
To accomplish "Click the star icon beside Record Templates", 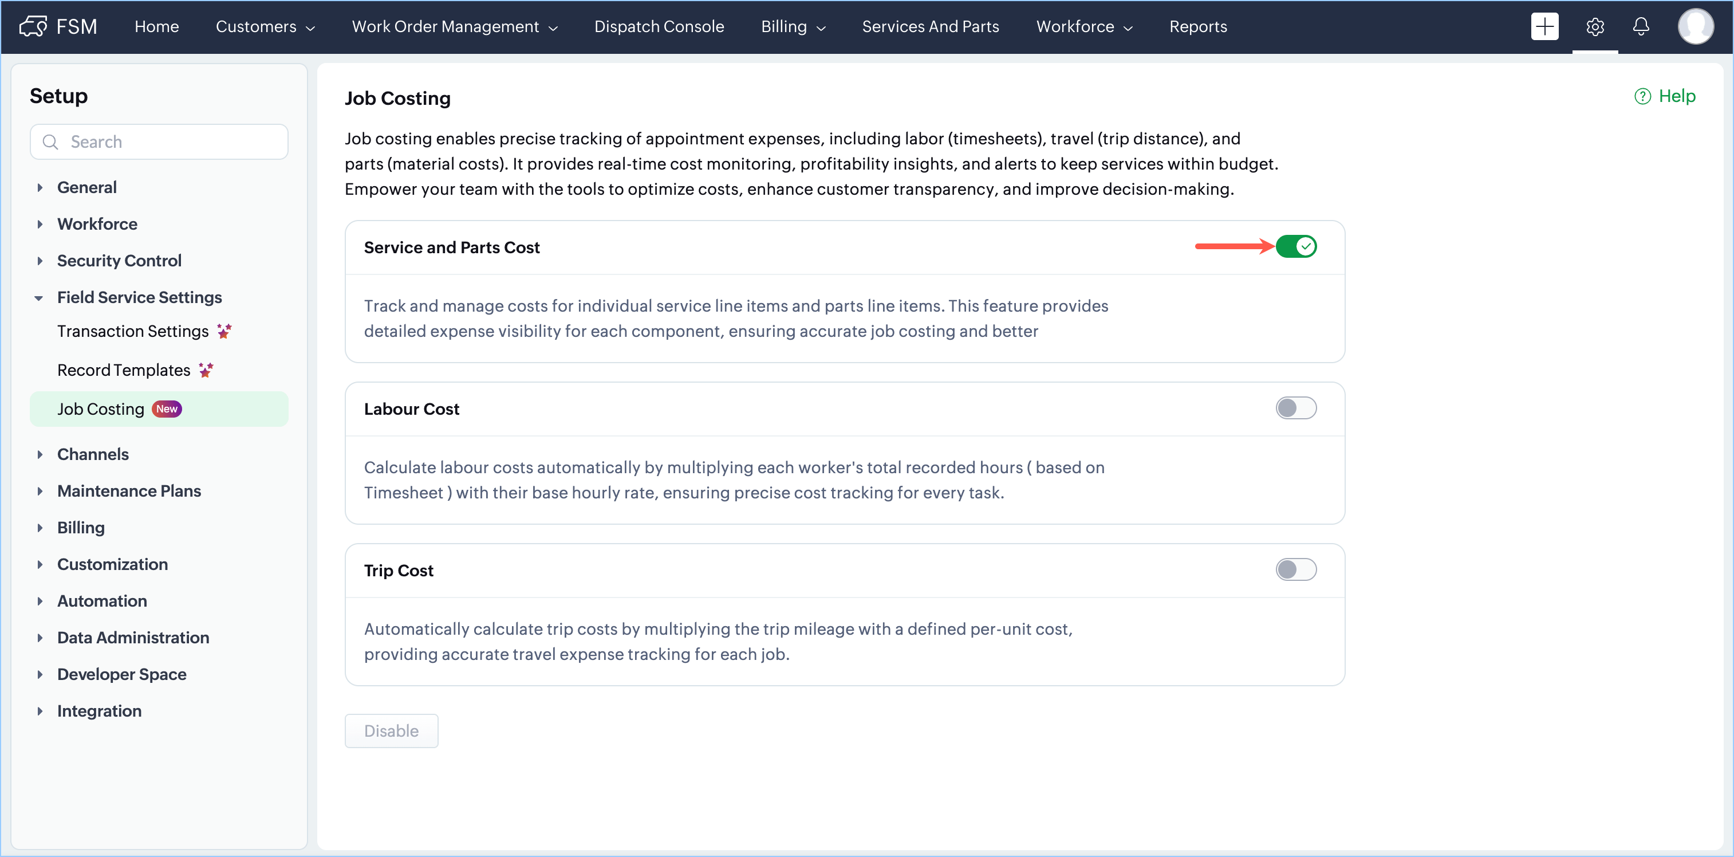I will click(206, 370).
